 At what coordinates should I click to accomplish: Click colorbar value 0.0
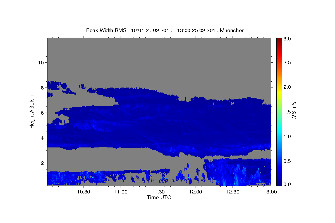pos(287,184)
